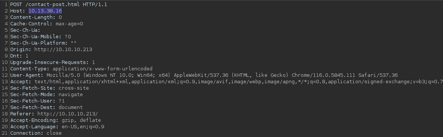This screenshot has width=443, height=137.
Task: Click the Dnt header value 1
Action: point(27,56)
